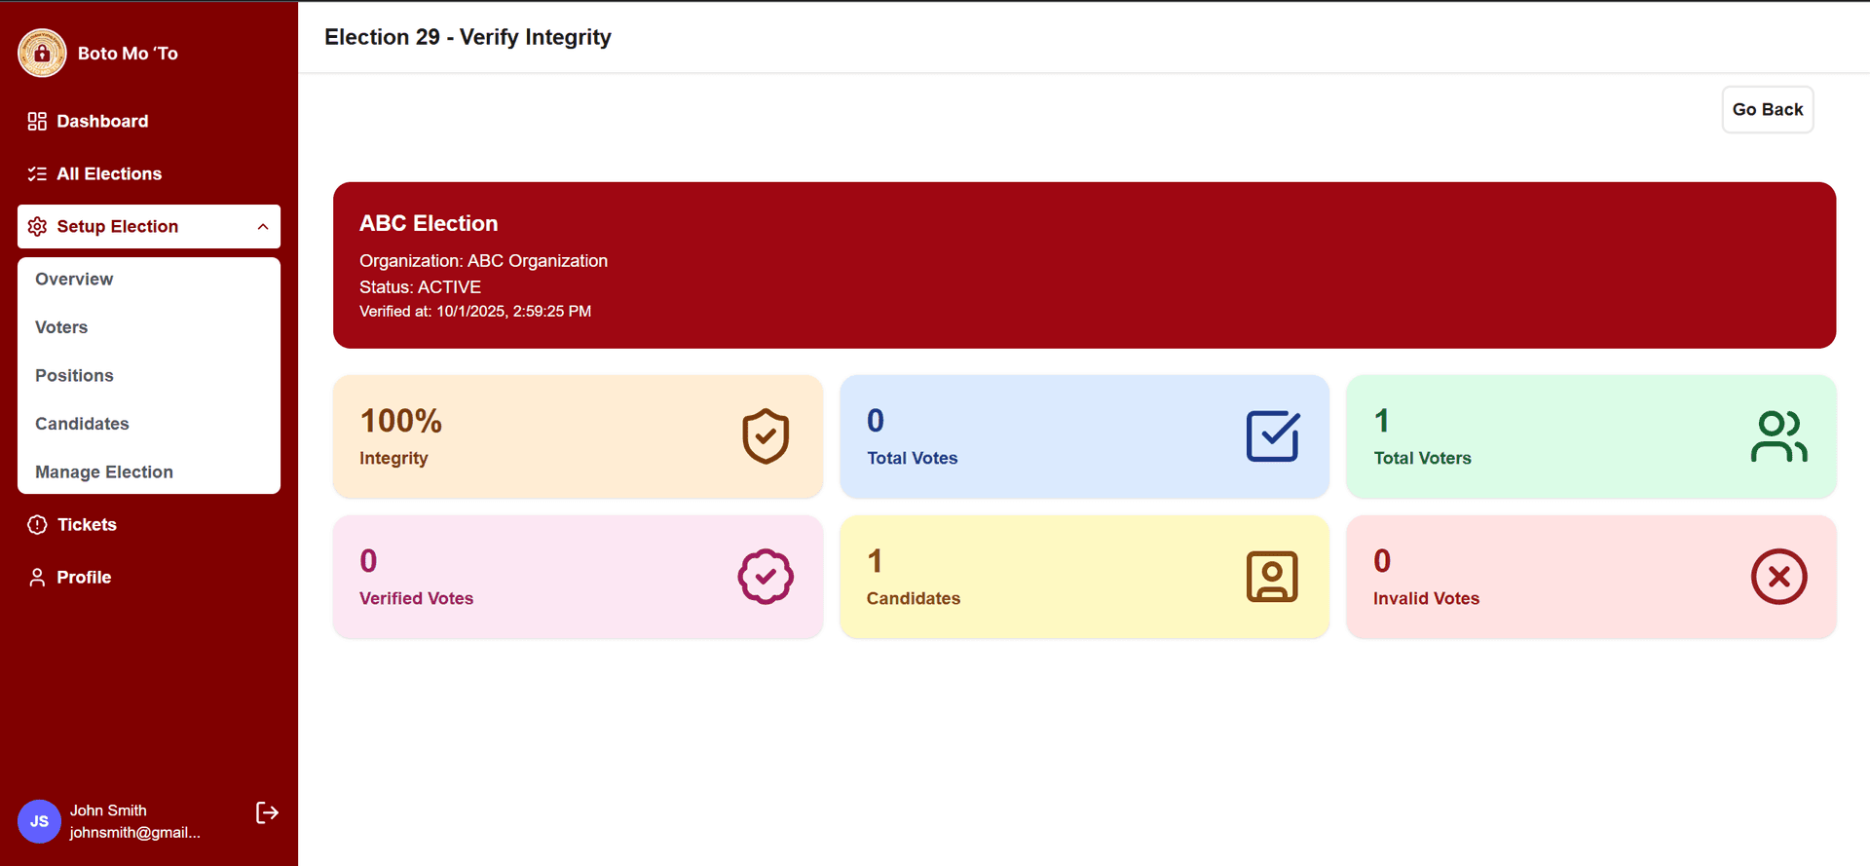This screenshot has width=1870, height=866.
Task: Open the Dashboard page
Action: pyautogui.click(x=102, y=121)
